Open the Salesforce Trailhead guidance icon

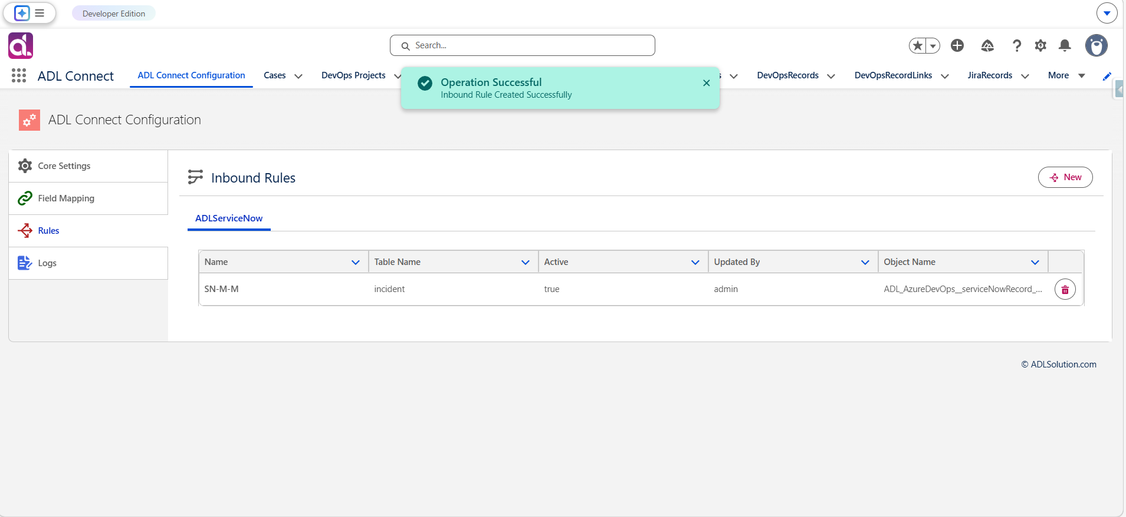point(987,45)
